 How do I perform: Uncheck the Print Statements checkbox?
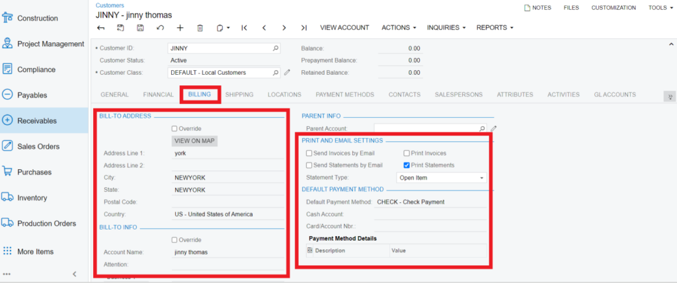click(x=407, y=165)
